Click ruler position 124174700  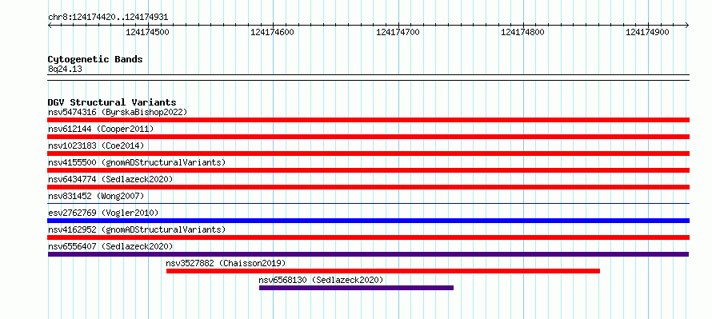[398, 32]
